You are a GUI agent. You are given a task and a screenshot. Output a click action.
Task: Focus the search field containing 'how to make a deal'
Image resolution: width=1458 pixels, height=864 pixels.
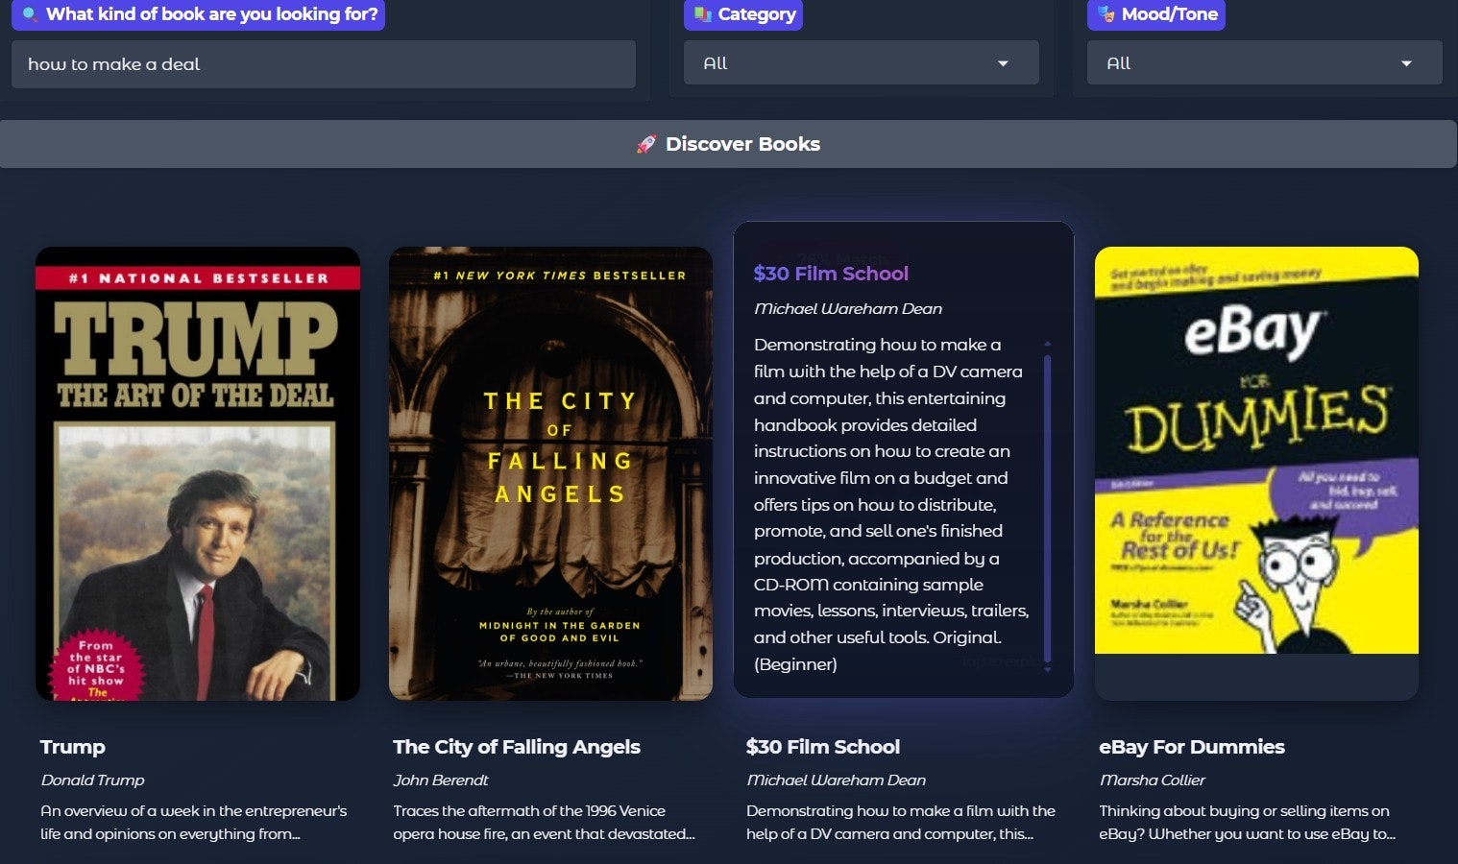(324, 64)
